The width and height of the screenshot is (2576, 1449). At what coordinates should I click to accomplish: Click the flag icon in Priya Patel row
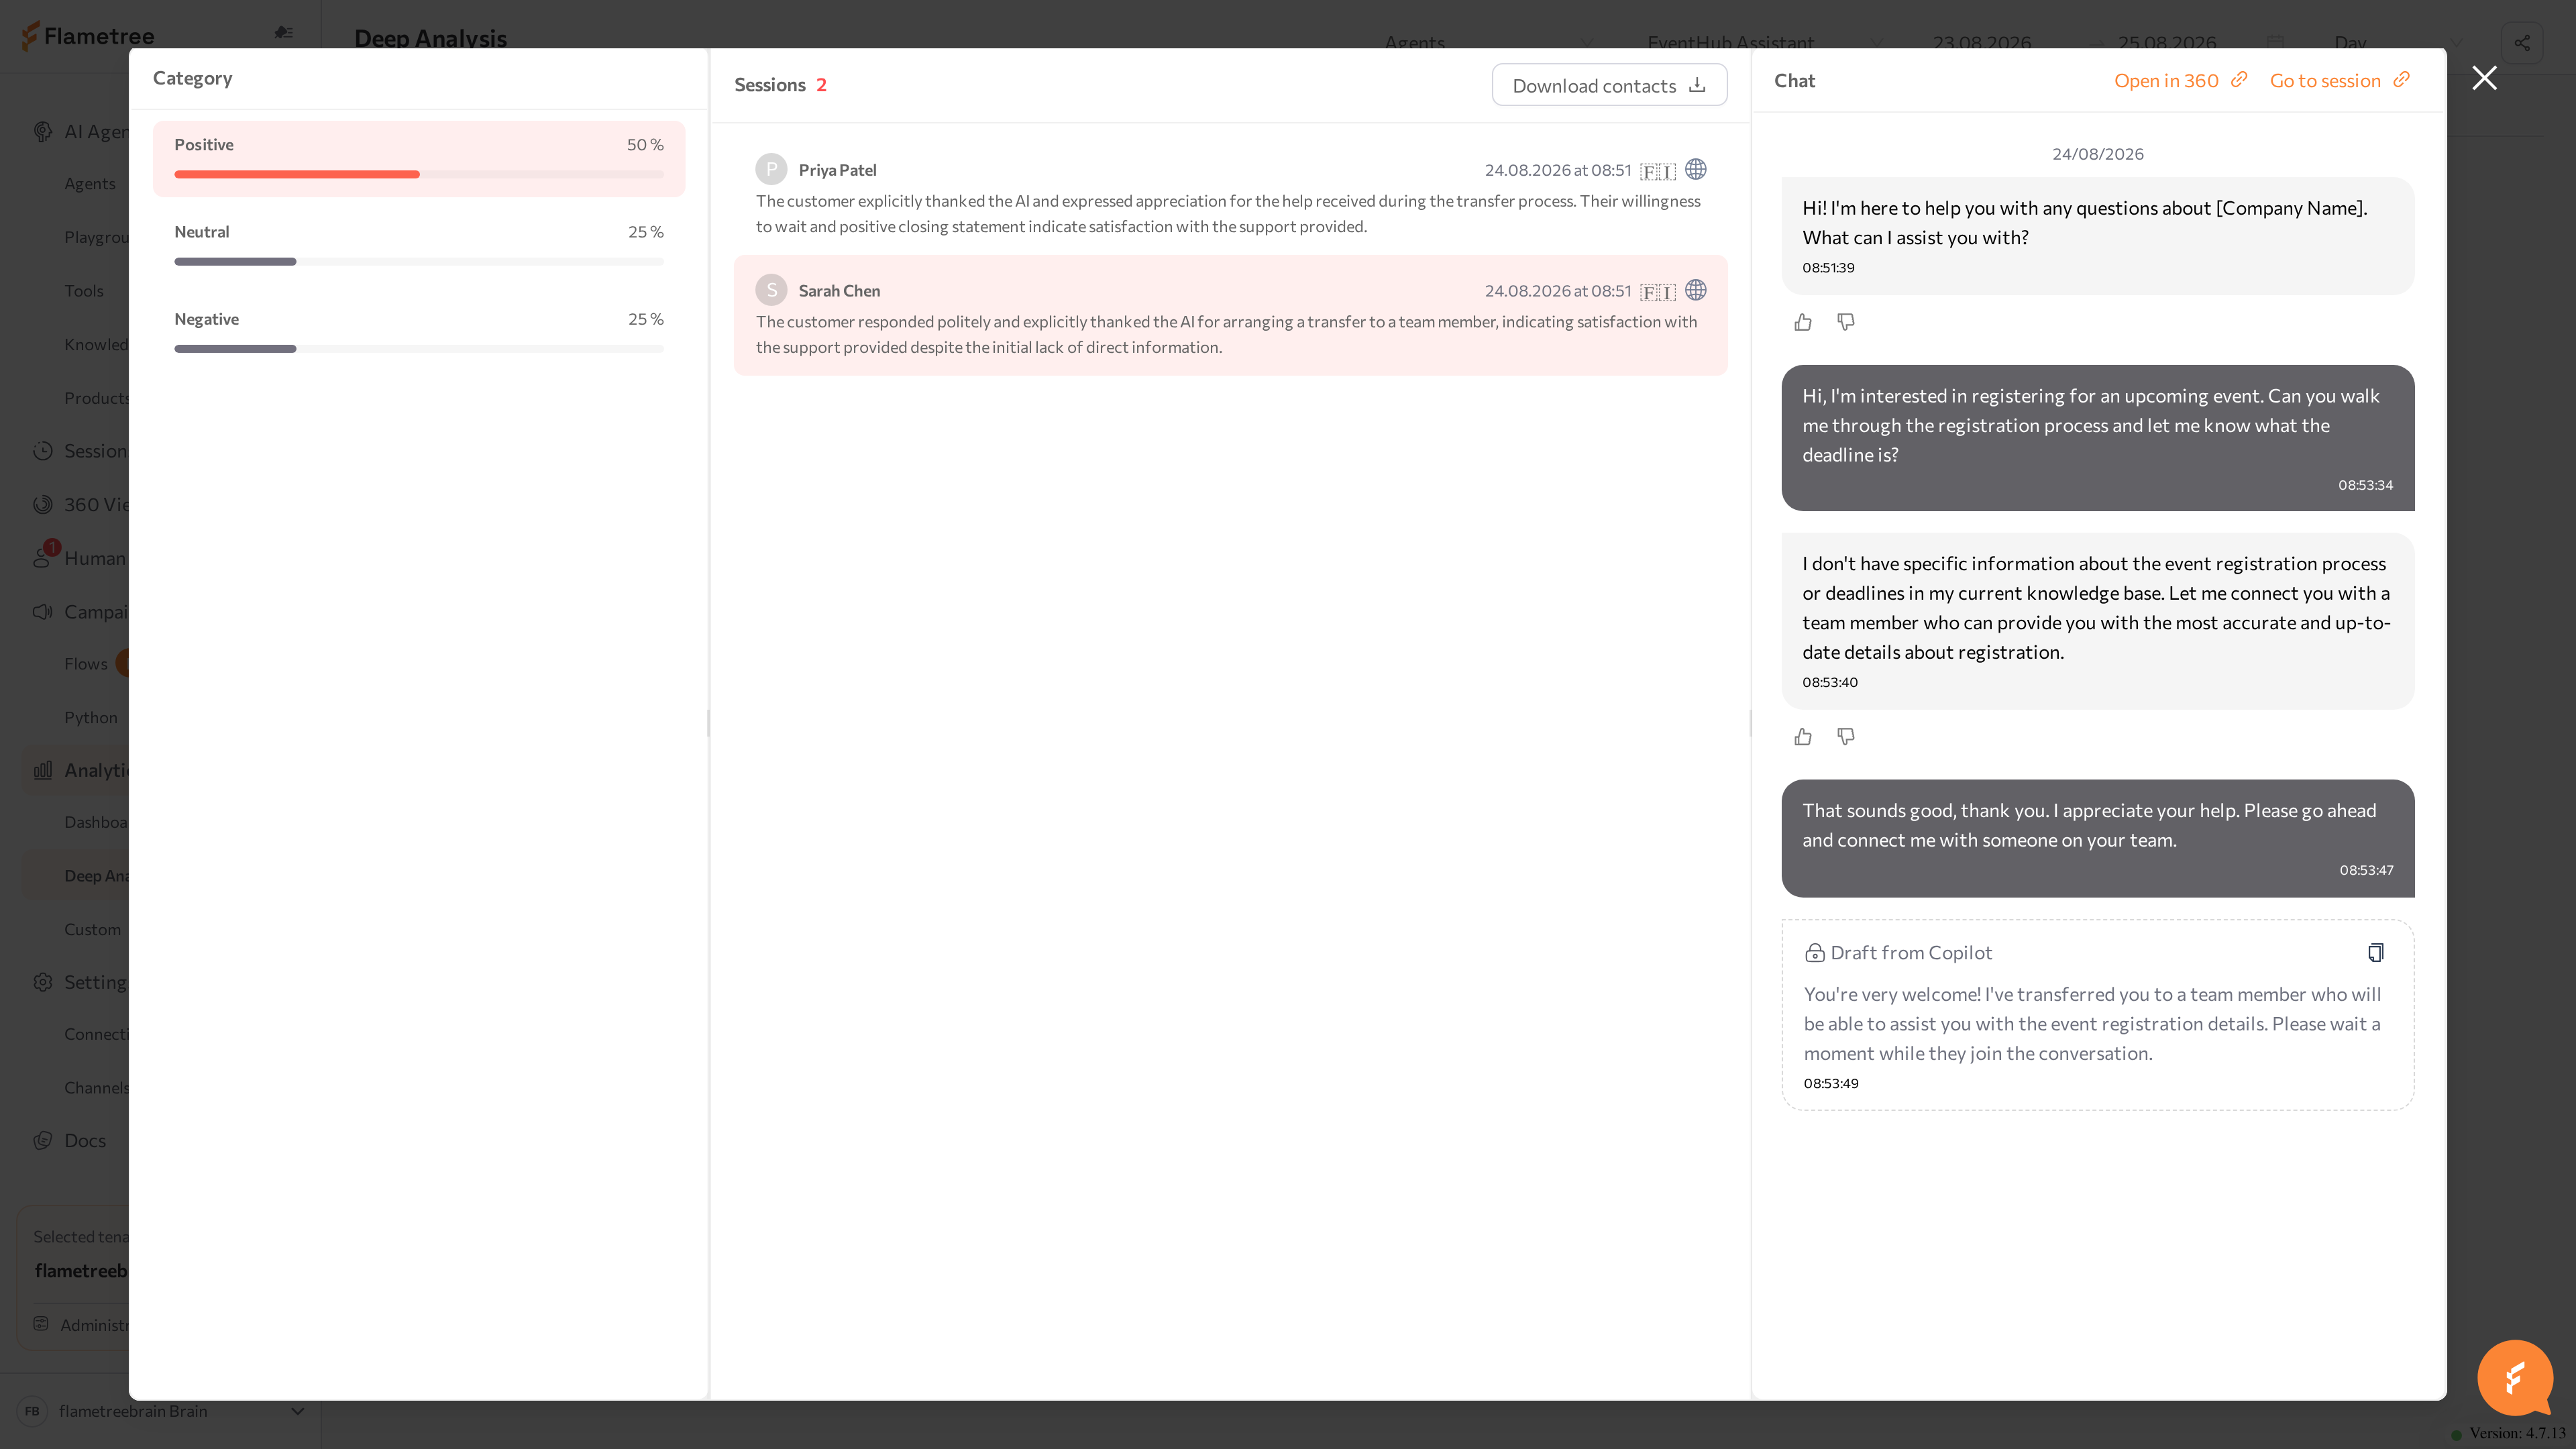pyautogui.click(x=1657, y=171)
